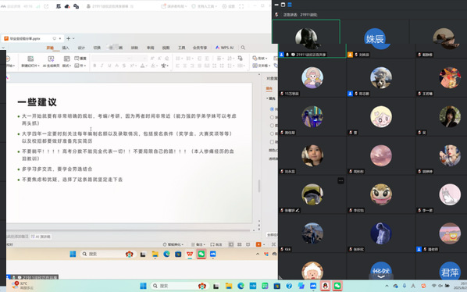
Task: Apply strikethrough with the S icon
Action: point(124,66)
